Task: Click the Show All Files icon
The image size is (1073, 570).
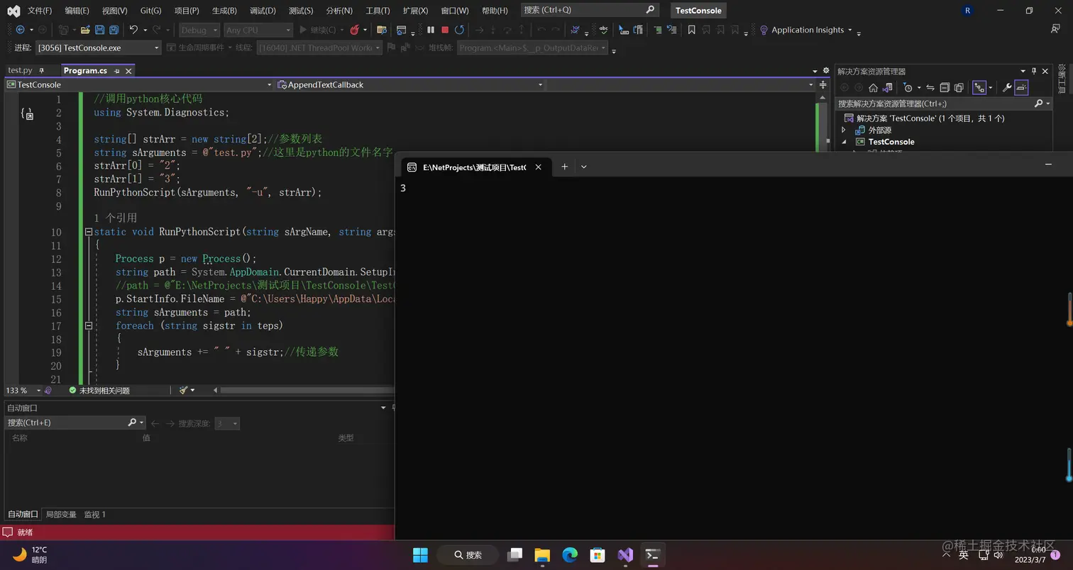Action: coord(959,88)
